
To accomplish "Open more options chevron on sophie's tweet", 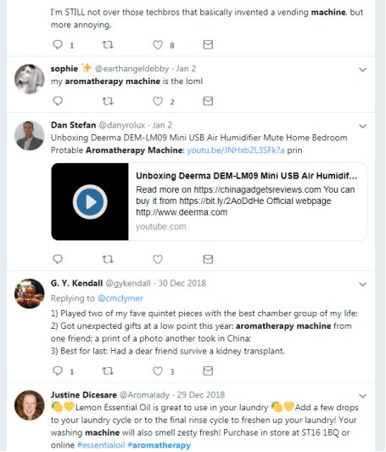I will tap(363, 70).
